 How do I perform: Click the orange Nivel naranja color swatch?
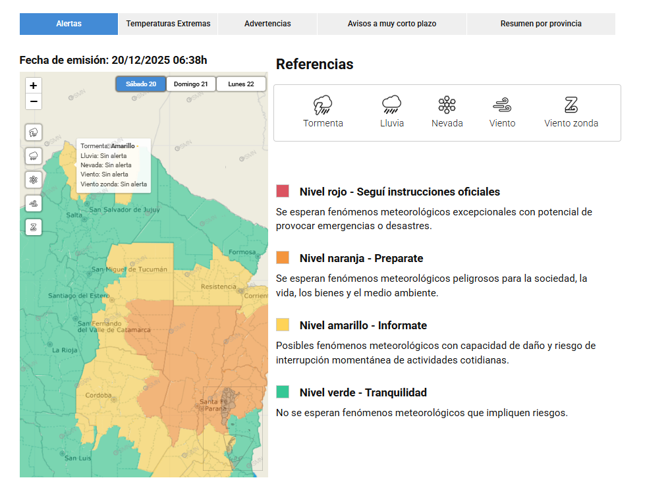click(283, 257)
